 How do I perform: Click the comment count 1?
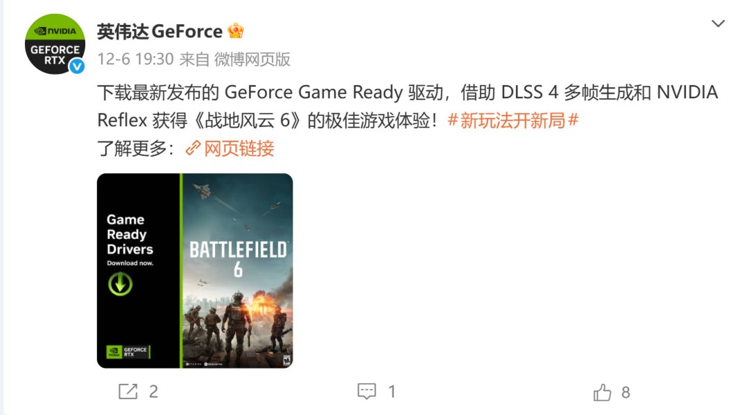393,391
